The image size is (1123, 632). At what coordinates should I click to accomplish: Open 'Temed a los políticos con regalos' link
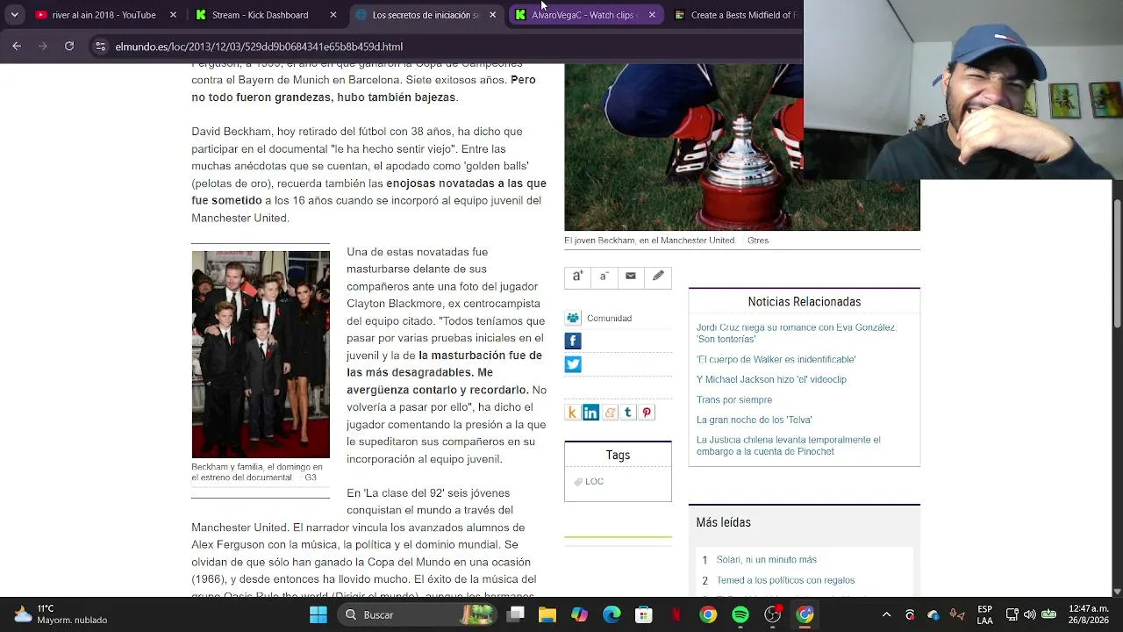[x=785, y=580]
